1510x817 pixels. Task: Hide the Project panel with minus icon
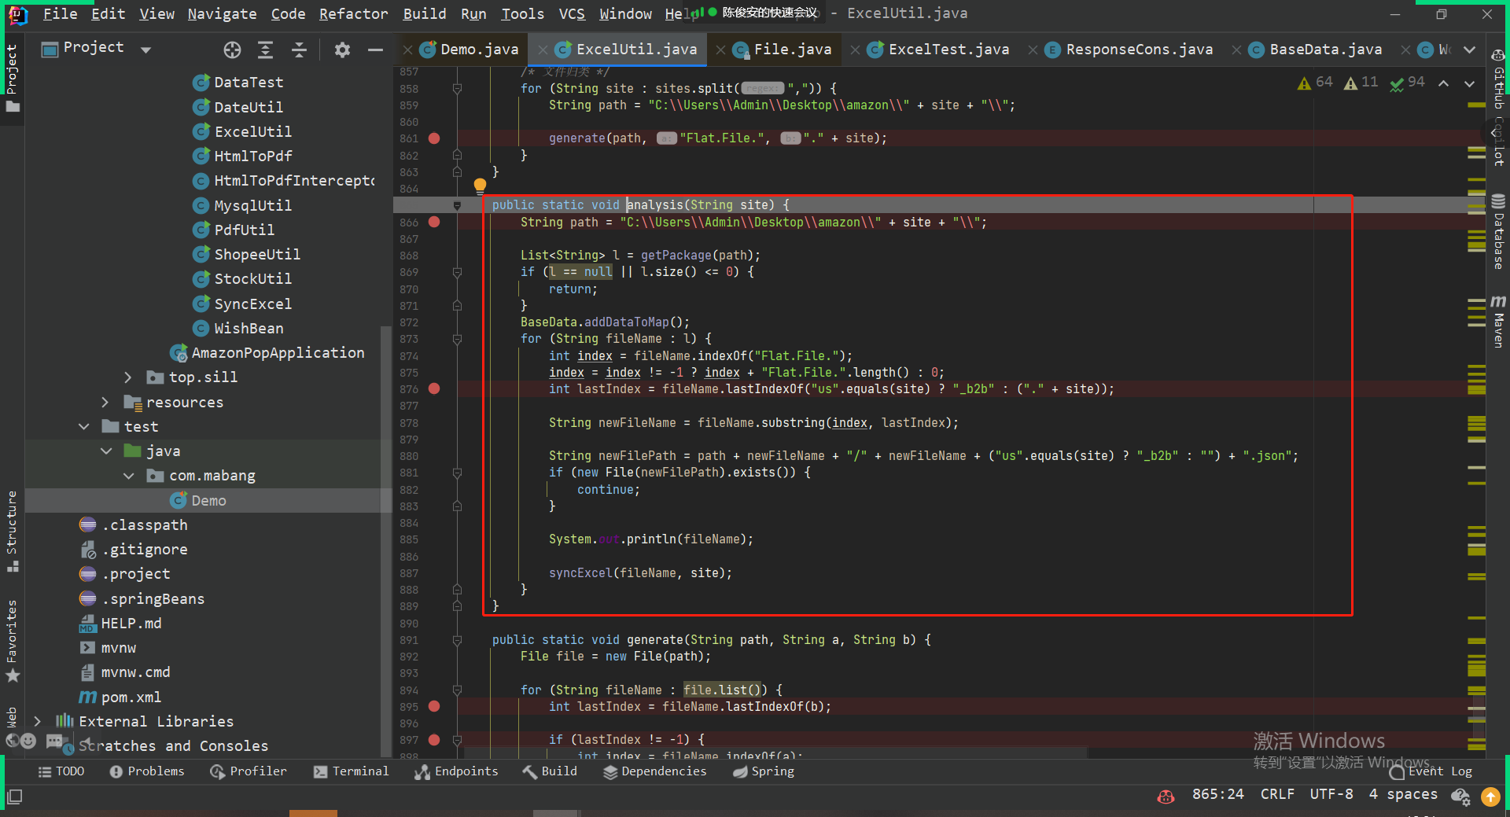pos(375,50)
